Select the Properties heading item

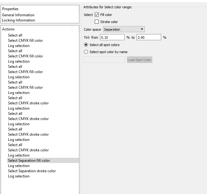point(10,9)
